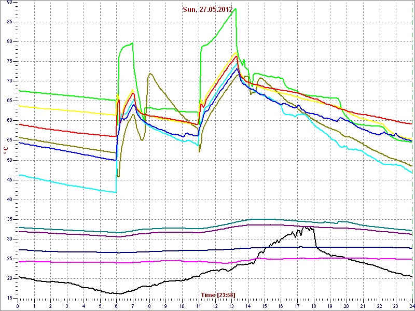
Task: Click hour 16 on the time axis
Action: point(281,306)
